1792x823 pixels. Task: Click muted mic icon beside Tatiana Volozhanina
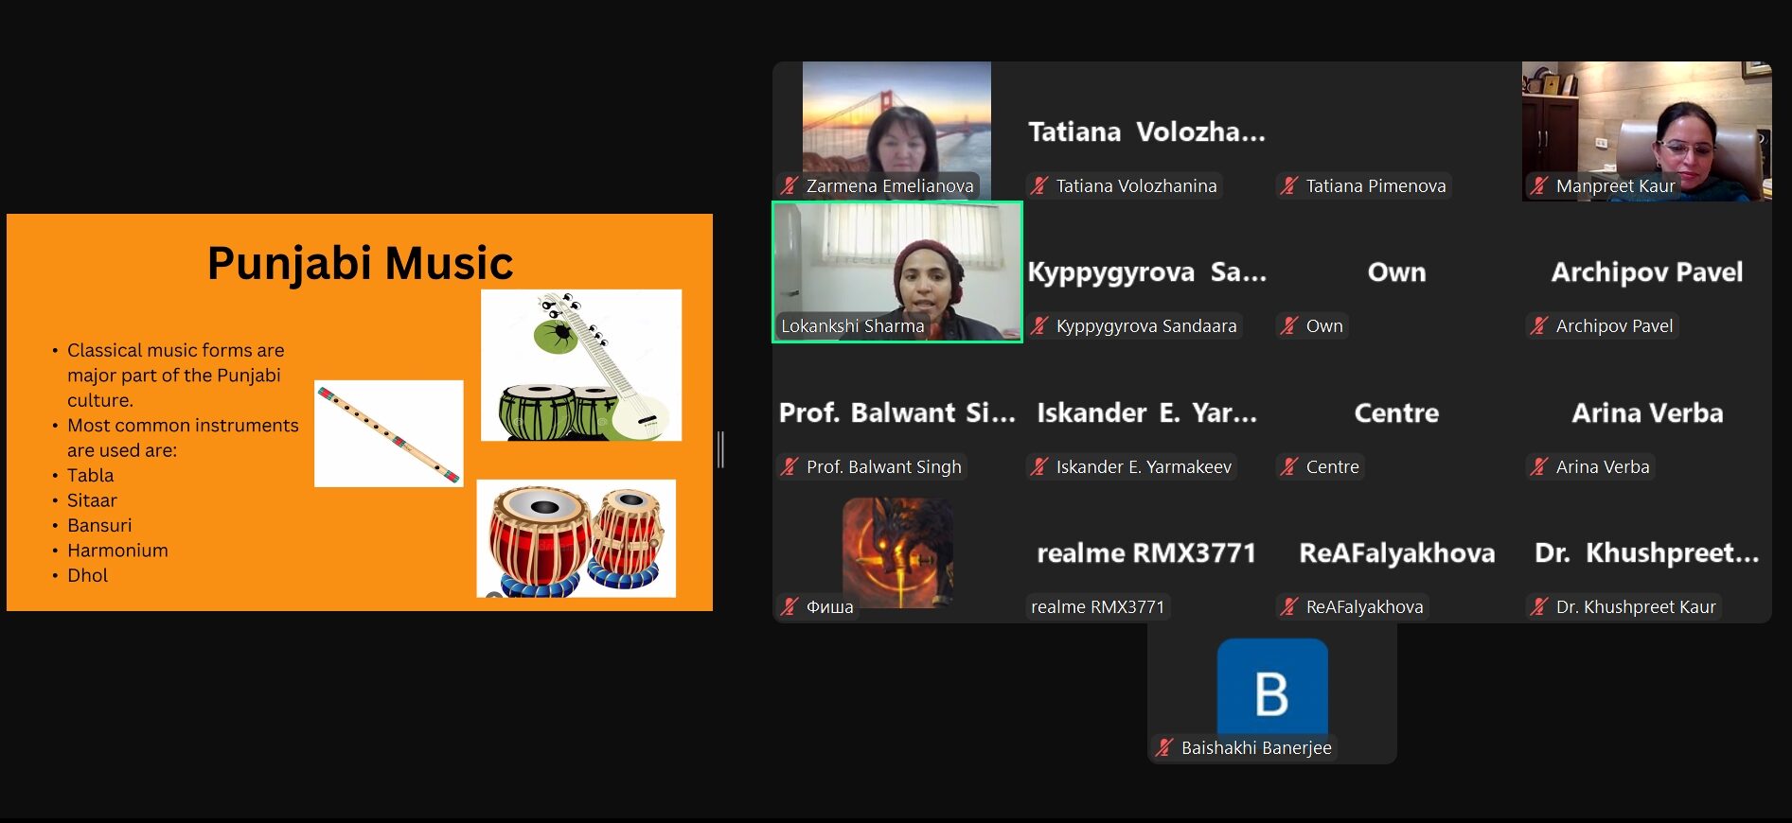tap(1039, 186)
